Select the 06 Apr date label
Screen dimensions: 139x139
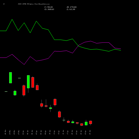(32, 132)
